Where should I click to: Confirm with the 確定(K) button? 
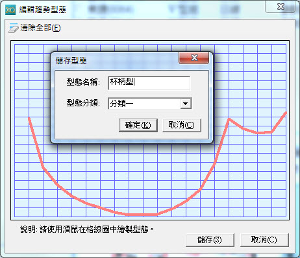click(x=138, y=125)
